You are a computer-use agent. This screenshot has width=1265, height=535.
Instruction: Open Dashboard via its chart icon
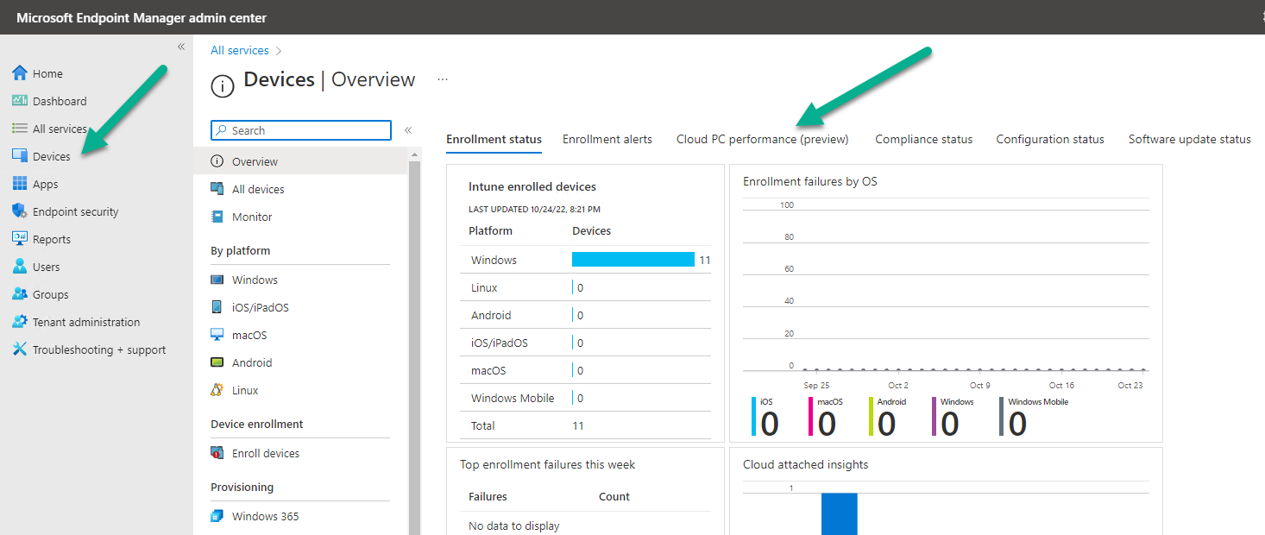[x=20, y=101]
